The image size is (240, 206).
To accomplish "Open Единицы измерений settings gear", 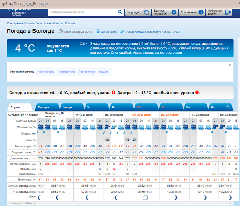I will 173,12.
